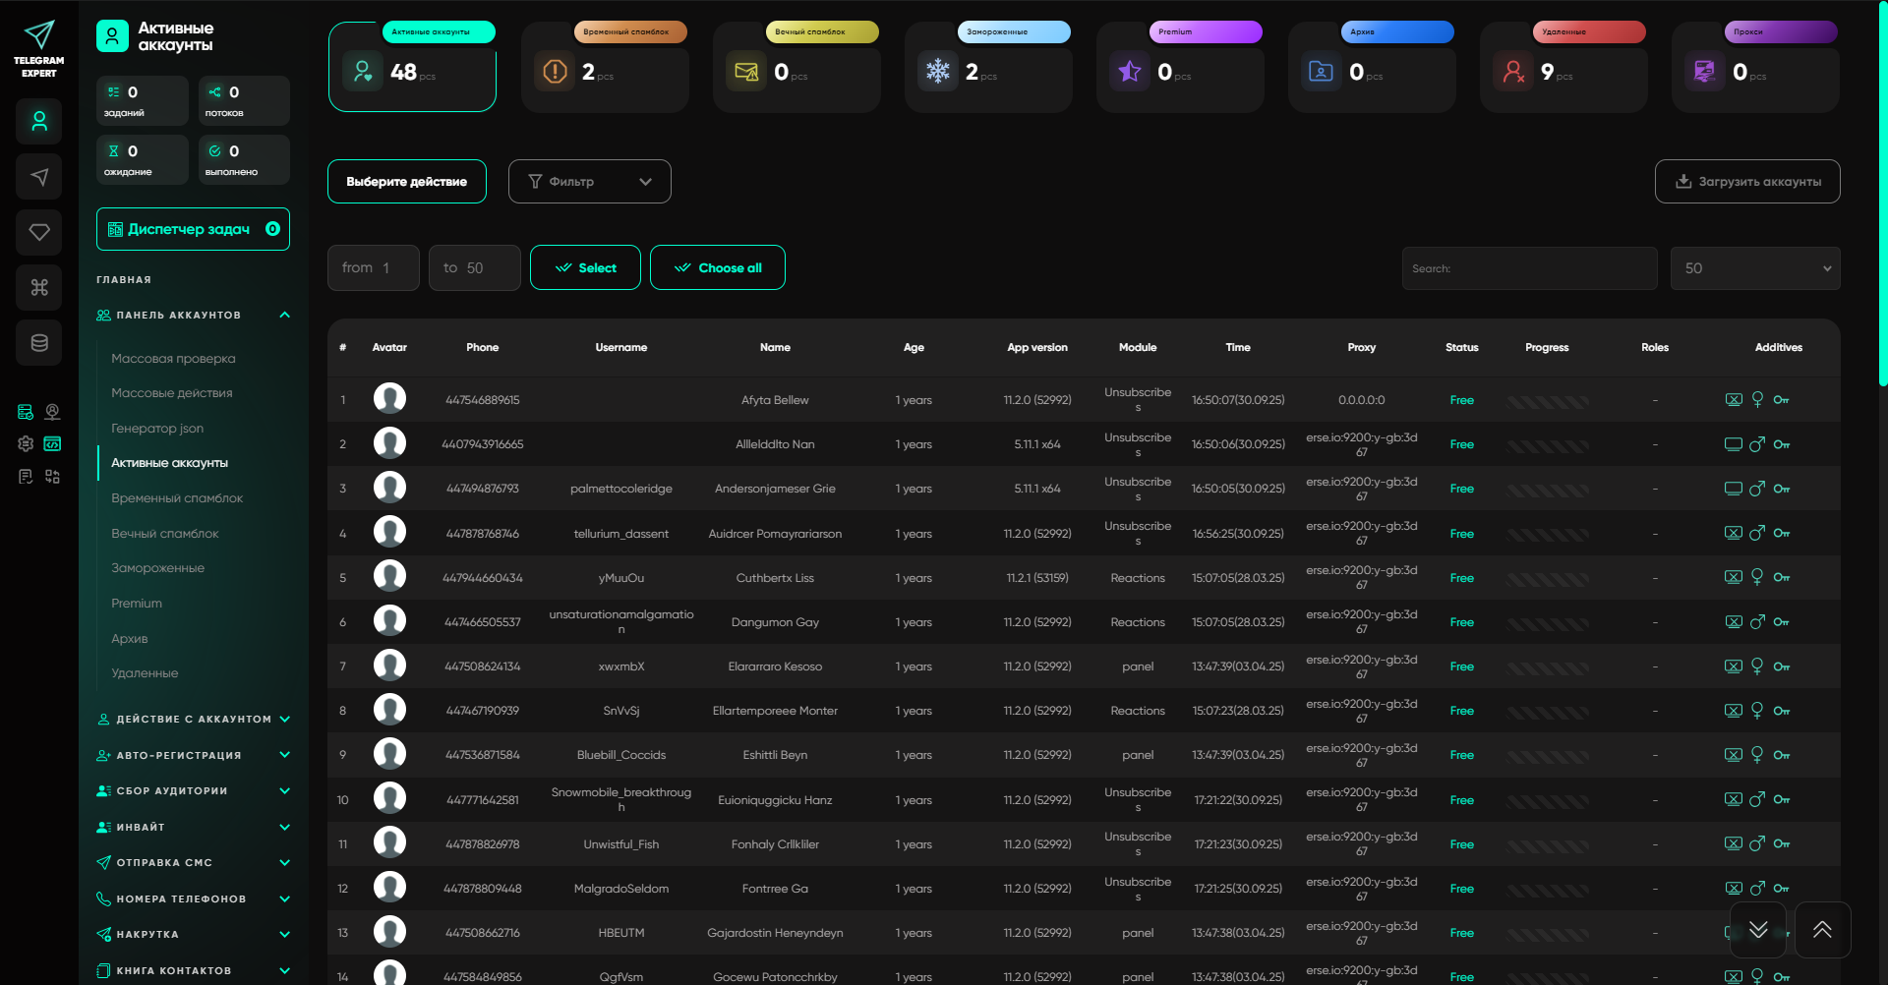Screen dimensions: 1888x985
Task: Click the scroll-to-bottom double chevron button
Action: (x=1758, y=930)
